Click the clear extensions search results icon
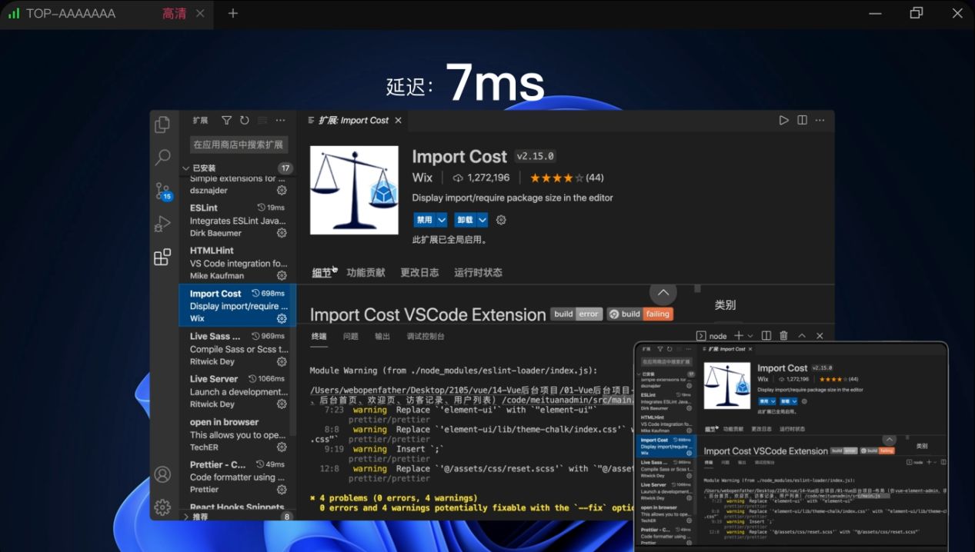Image resolution: width=975 pixels, height=552 pixels. [x=262, y=121]
